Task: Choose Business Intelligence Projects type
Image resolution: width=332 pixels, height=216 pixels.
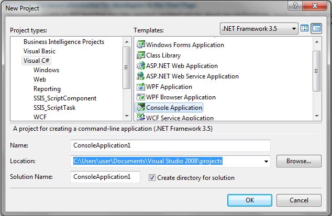Action: (63, 42)
